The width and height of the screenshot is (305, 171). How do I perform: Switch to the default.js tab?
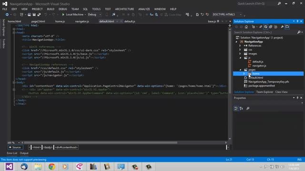point(130,21)
